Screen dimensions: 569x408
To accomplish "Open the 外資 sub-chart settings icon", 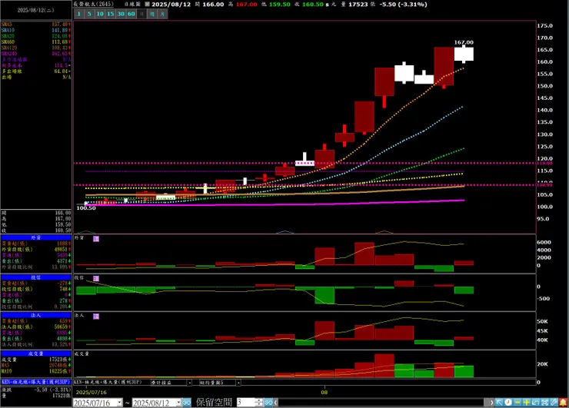I will click(96, 239).
